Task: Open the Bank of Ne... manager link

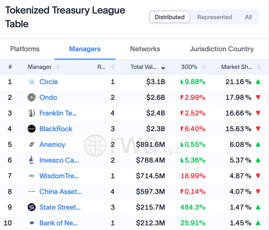Action: click(x=58, y=223)
